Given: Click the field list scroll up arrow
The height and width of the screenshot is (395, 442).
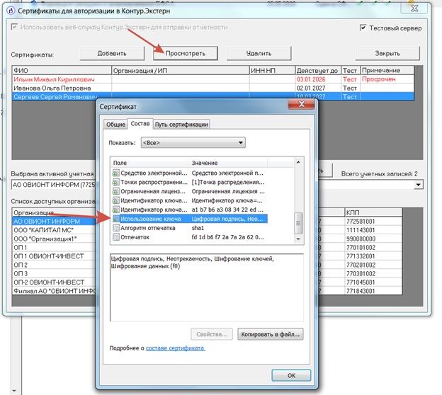Looking at the screenshot, I should tap(298, 162).
